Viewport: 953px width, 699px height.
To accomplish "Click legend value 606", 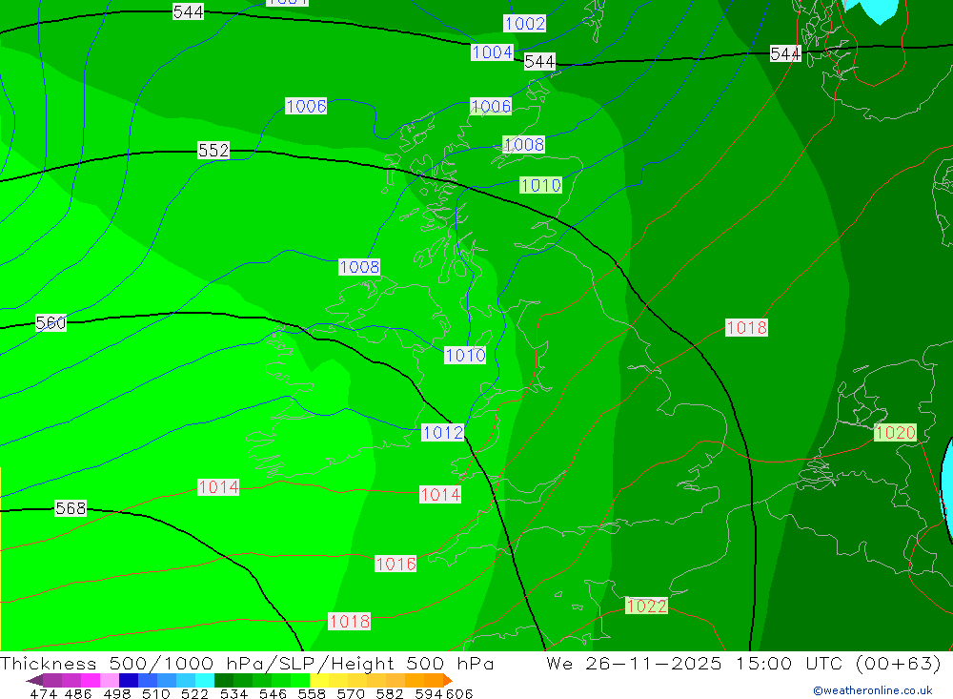I will (x=459, y=693).
